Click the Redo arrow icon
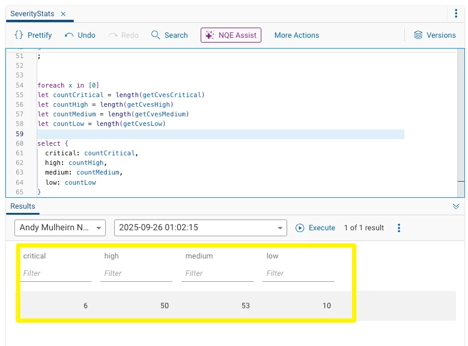Viewport: 468px width, 346px height. coord(112,35)
